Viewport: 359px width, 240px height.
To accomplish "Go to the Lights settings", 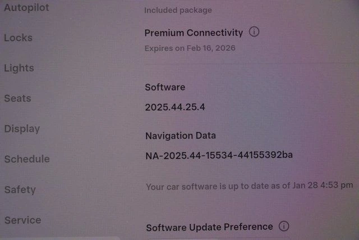I will pos(19,68).
